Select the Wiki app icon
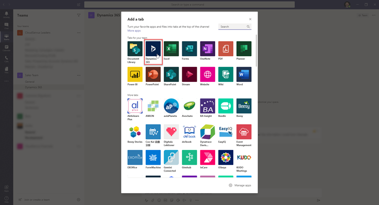 click(226, 74)
